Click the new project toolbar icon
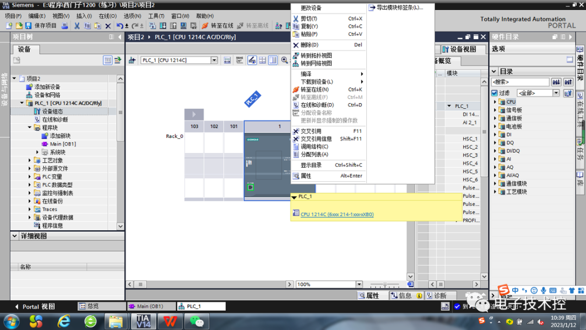The image size is (586, 330). pyautogui.click(x=9, y=26)
